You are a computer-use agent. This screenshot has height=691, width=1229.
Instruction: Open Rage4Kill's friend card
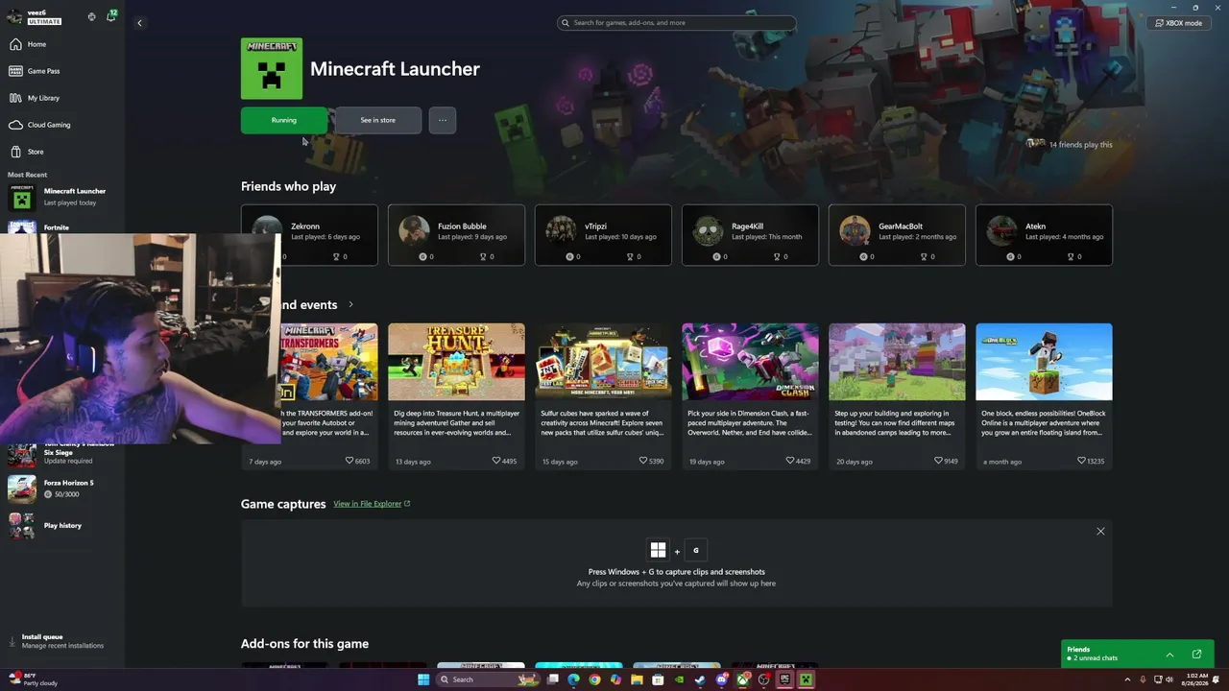(x=750, y=235)
